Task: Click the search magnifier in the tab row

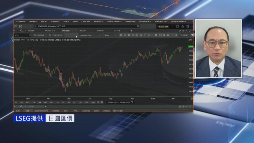Action: (x=21, y=31)
